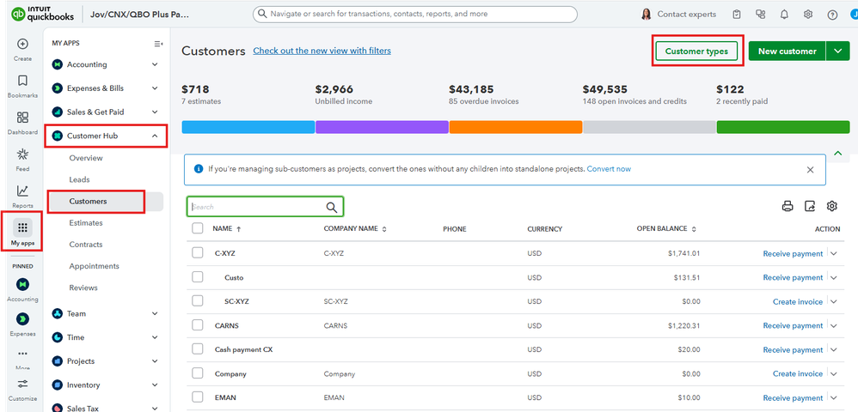The width and height of the screenshot is (858, 412).
Task: Click the Convert now link
Action: 609,169
